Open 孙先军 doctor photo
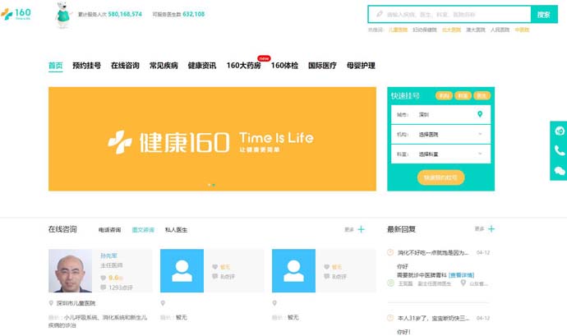Screen dimensions: 567x336 70,270
